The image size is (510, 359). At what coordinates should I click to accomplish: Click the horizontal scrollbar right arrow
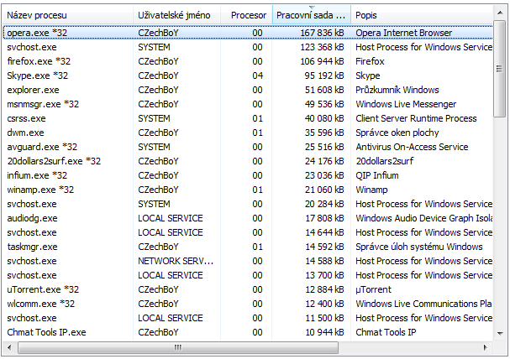485,347
